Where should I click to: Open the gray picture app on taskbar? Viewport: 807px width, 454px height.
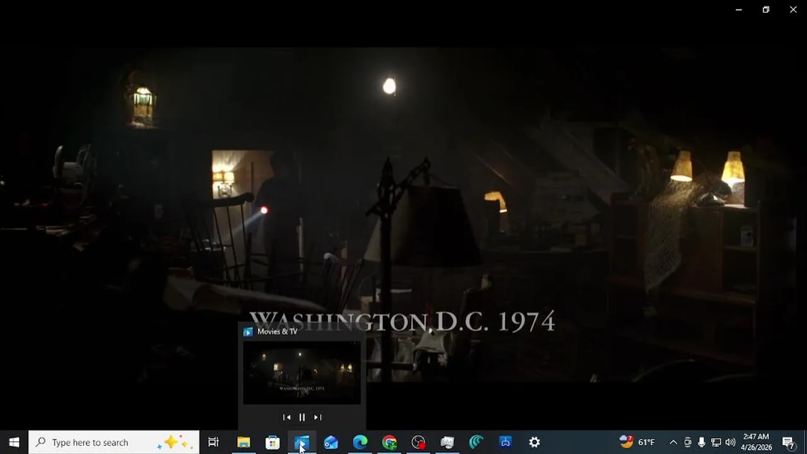(447, 442)
